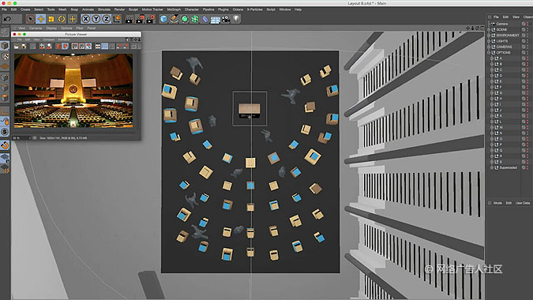Toggle visibility dots for Superseded
This screenshot has width=533, height=300.
click(x=527, y=167)
